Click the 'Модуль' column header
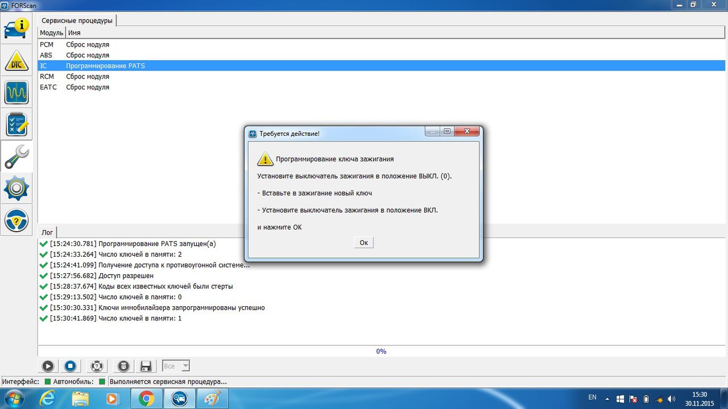This screenshot has height=409, width=728. (51, 33)
